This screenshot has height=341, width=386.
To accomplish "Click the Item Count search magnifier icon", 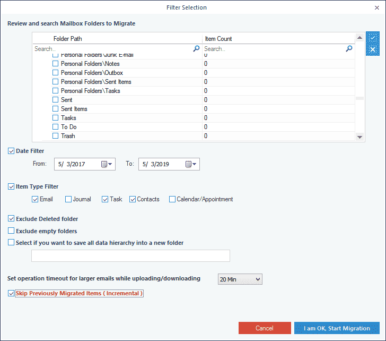I will 349,48.
